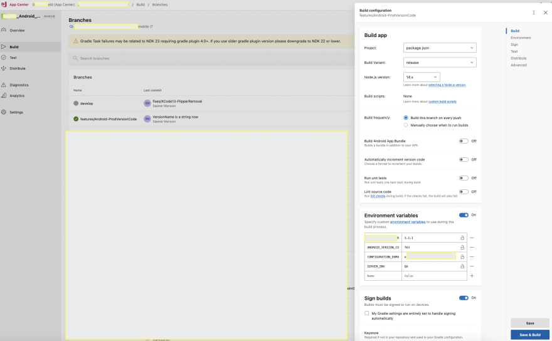Open the develop branch row

(x=211, y=103)
